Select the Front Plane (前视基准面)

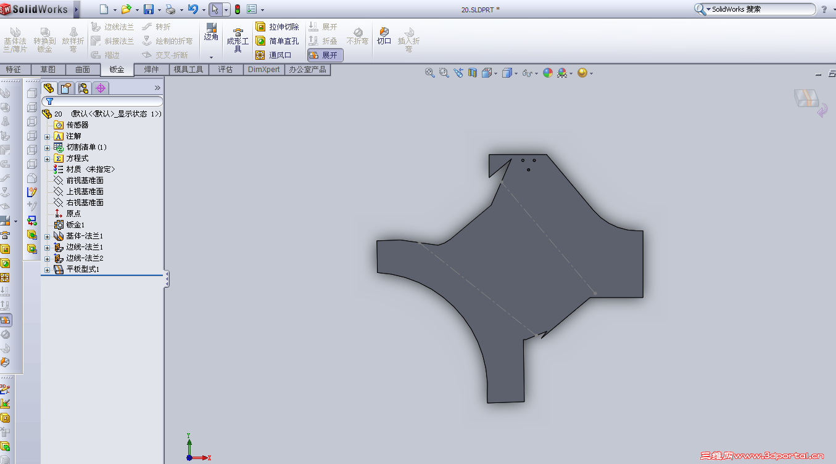tap(78, 181)
